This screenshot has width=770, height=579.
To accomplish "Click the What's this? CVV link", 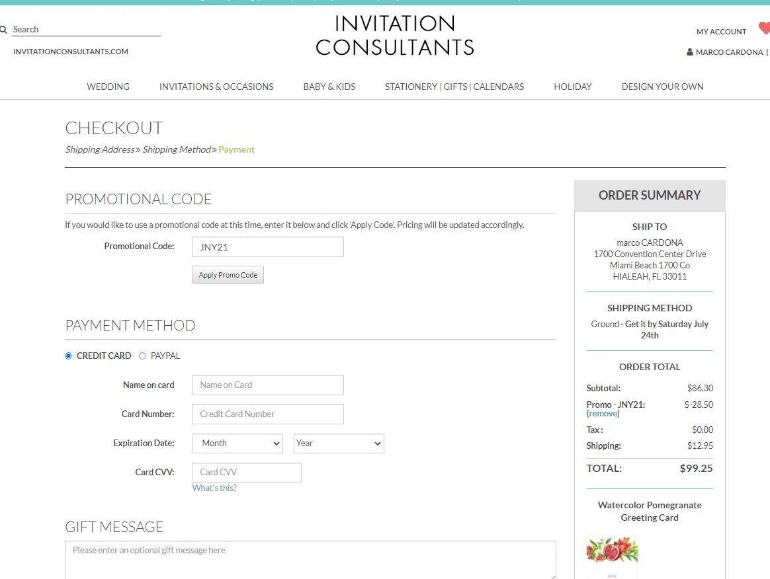I will (214, 488).
